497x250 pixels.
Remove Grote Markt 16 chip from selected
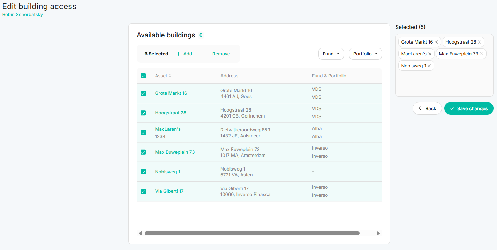[436, 42]
